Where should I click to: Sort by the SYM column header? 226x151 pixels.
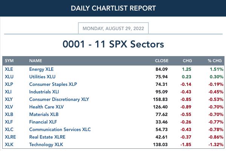pos(9,61)
